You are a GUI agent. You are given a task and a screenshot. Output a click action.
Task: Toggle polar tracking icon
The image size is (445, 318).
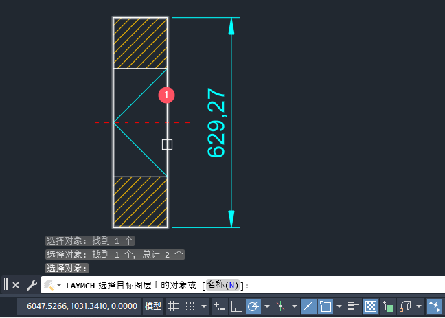pos(253,306)
